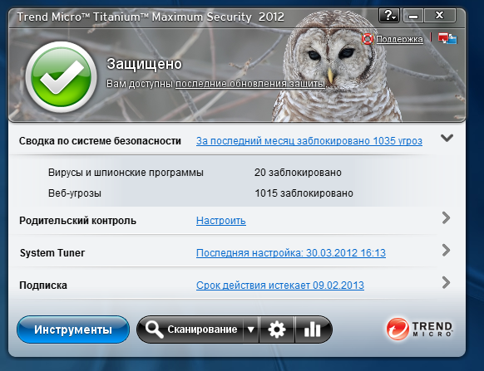Click the Сводка по системе безопасности heading
This screenshot has height=371, width=484.
100,141
